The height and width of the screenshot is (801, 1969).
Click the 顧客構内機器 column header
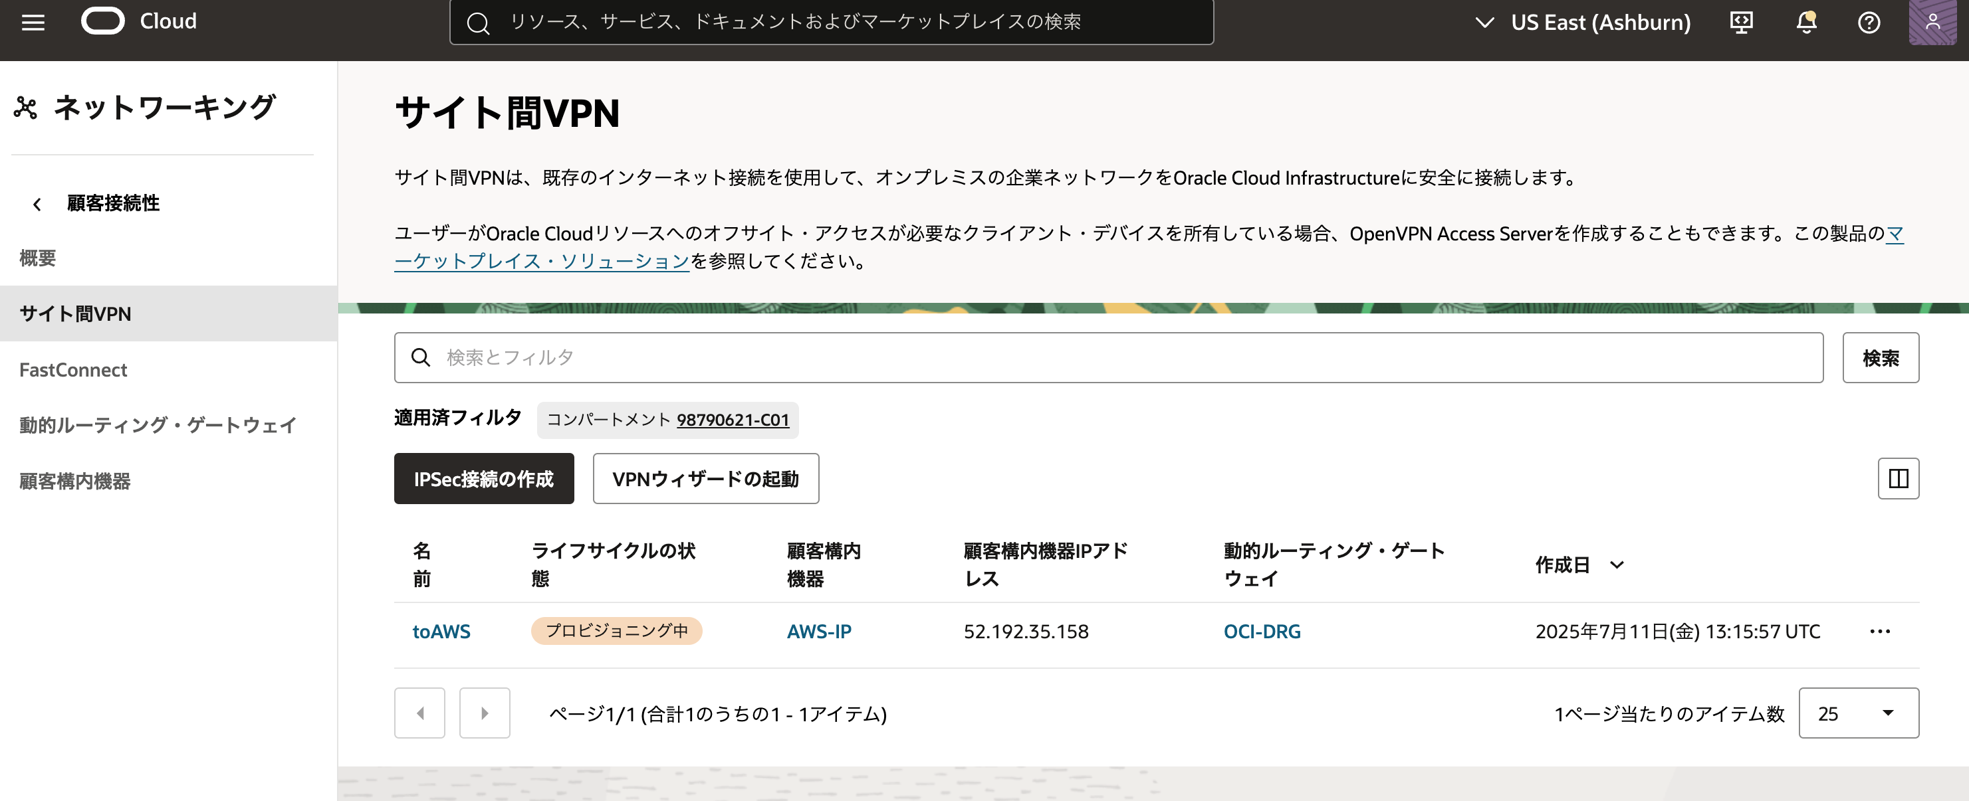pos(823,565)
